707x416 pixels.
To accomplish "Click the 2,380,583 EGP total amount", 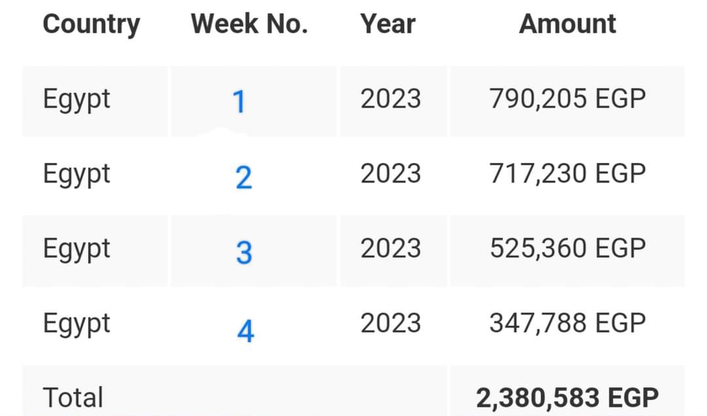I will point(568,398).
